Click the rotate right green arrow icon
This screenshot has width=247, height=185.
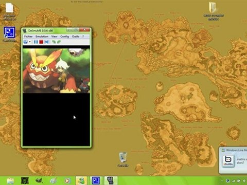[59, 42]
